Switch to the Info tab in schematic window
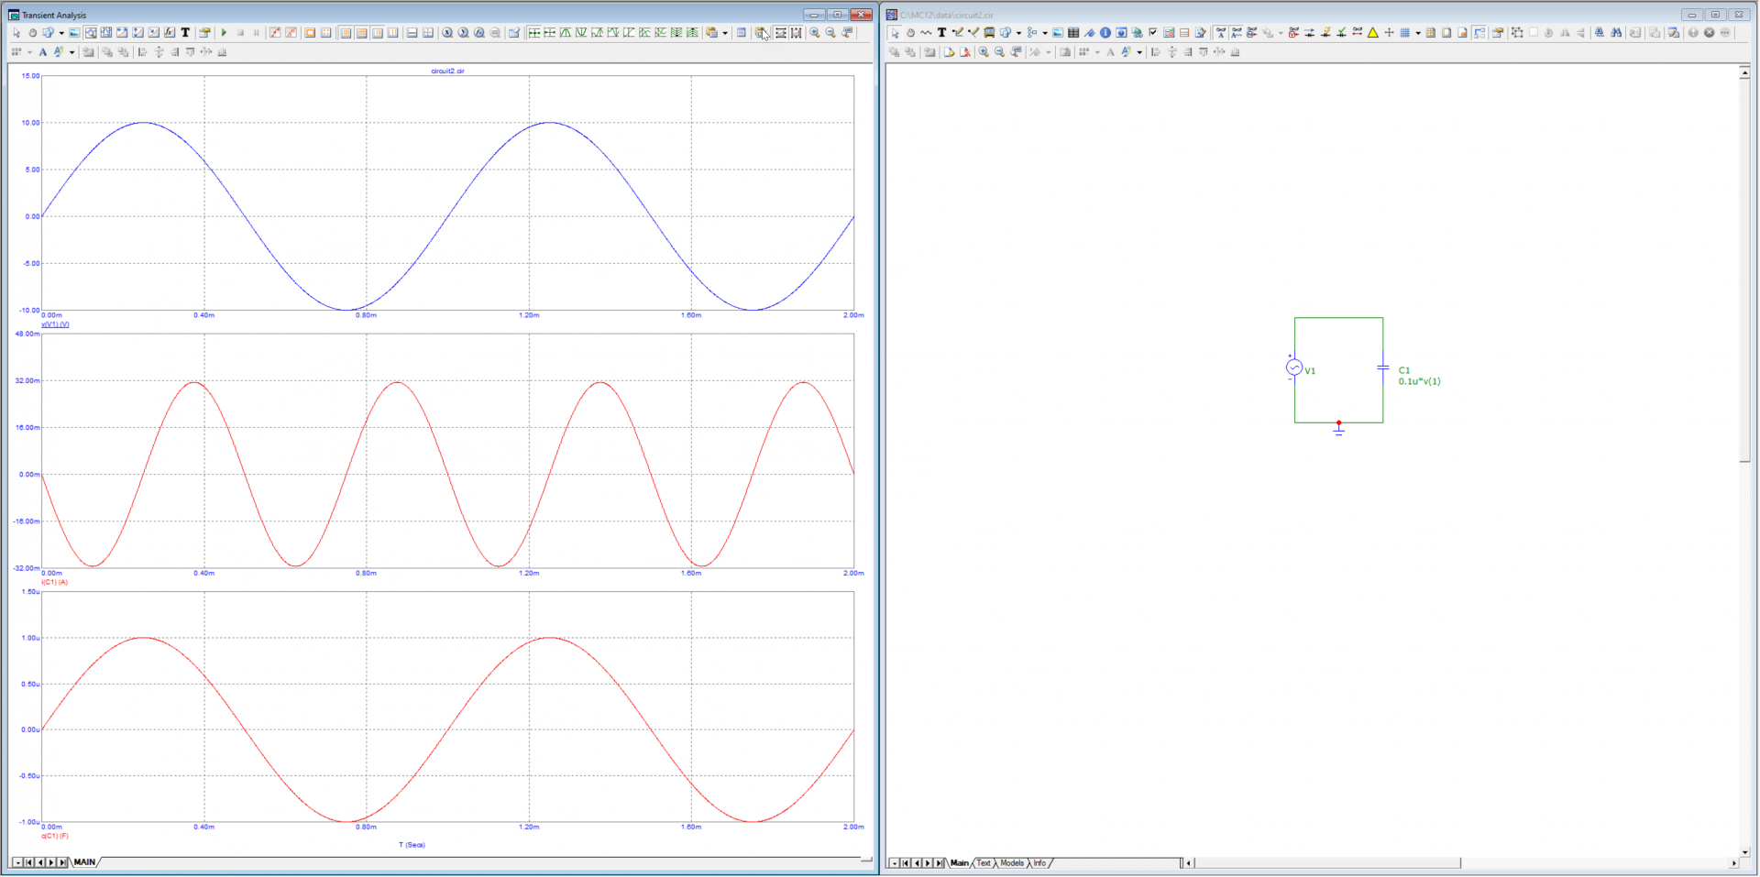The image size is (1760, 877). tap(1039, 863)
